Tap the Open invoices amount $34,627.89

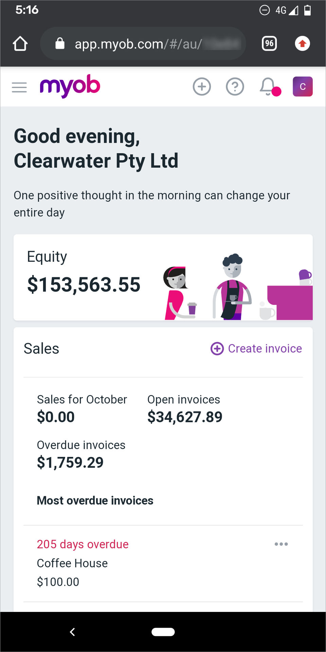(185, 417)
